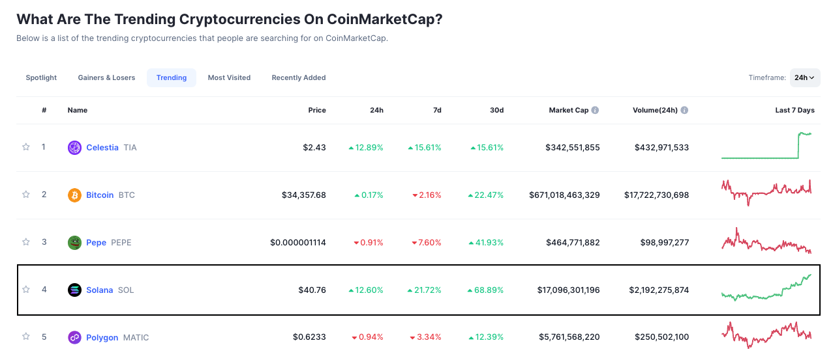Toggle the Bitcoin watchlist star

tap(26, 195)
